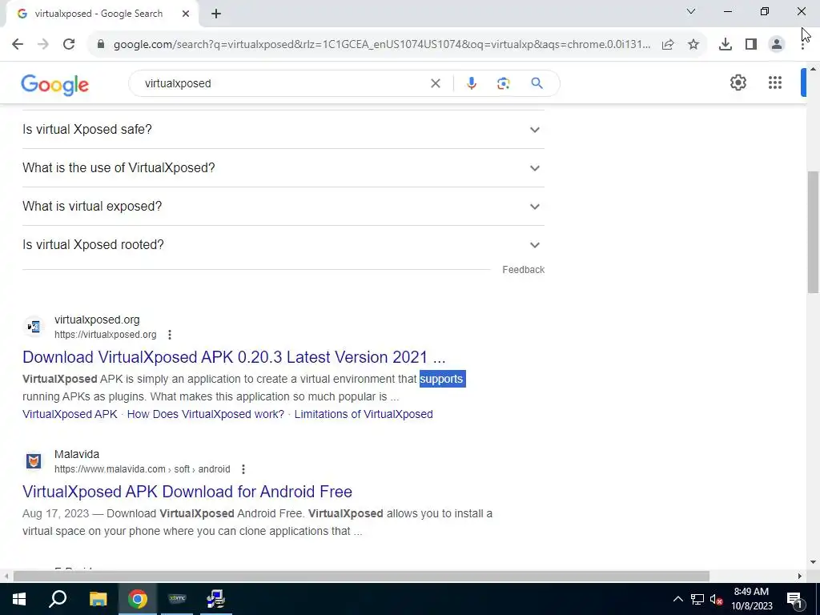Image resolution: width=820 pixels, height=615 pixels.
Task: Open the tab search dropdown arrow
Action: coord(691,11)
